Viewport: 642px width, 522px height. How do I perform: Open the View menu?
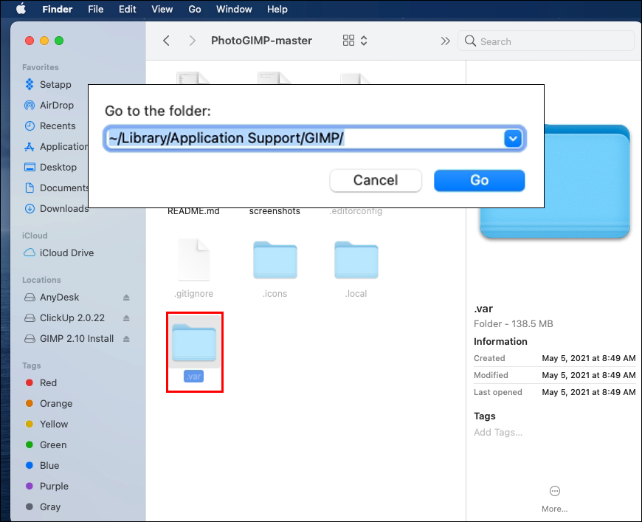tap(162, 9)
